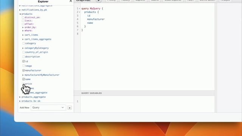Enable the distinct_on argument checkbox
This screenshot has height=136, width=242.
pyautogui.click(x=23, y=17)
